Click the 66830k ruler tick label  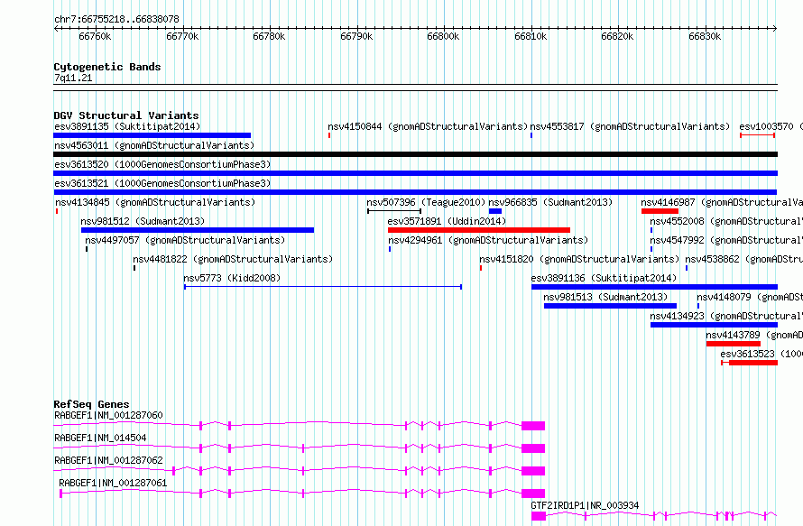point(705,37)
